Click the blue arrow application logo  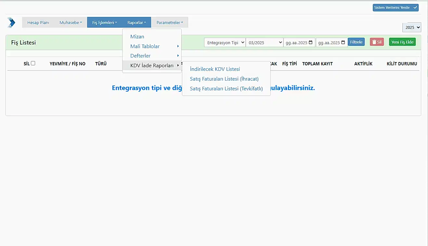pyautogui.click(x=11, y=22)
